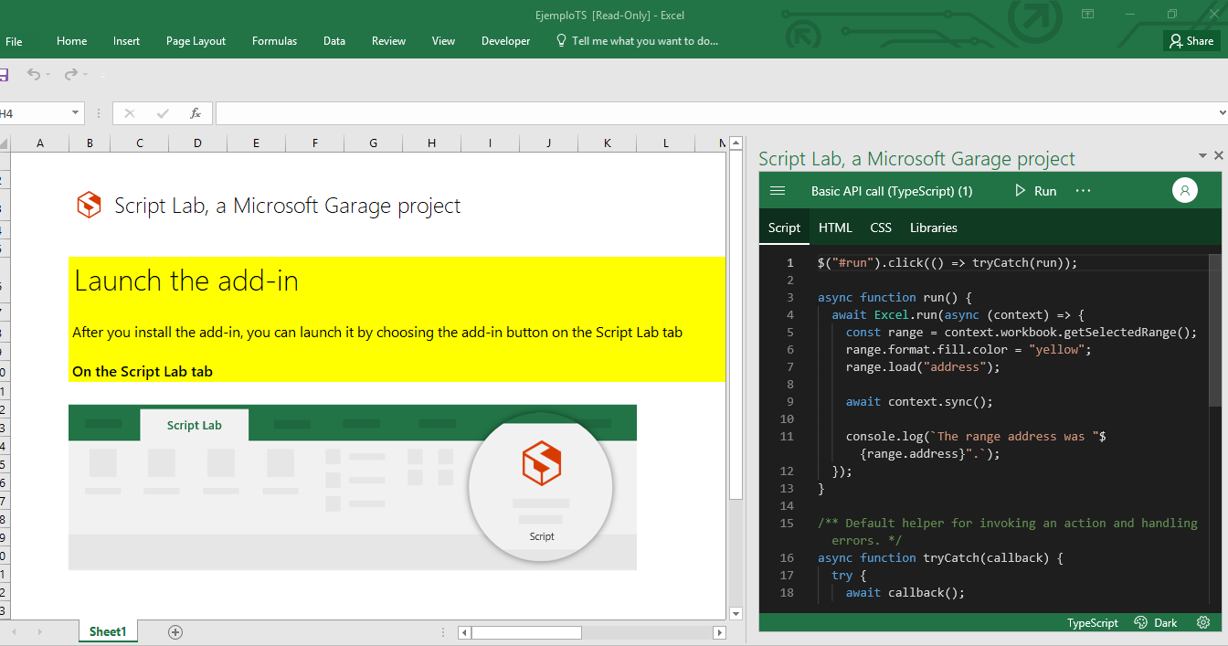
Task: Open the Script Lab hamburger menu
Action: point(778,191)
